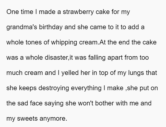Click the word "keeps" in the text
Image resolution: width=166 pixels, height=127 pixels.
coord(28,88)
